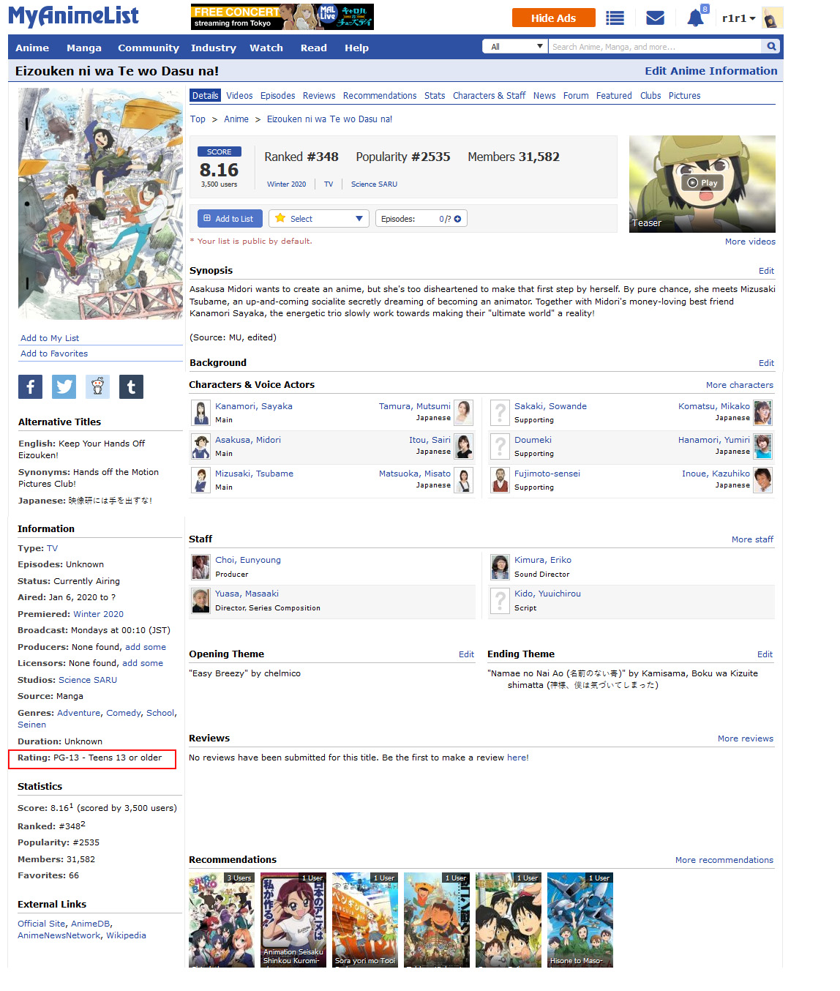Screen dimensions: 840x991
Task: Switch to the Episodes tab
Action: point(278,96)
